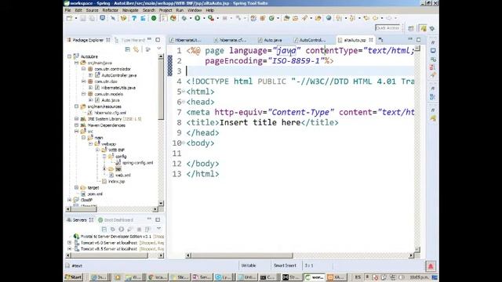Open the New file dropdown arrow

click(76, 18)
